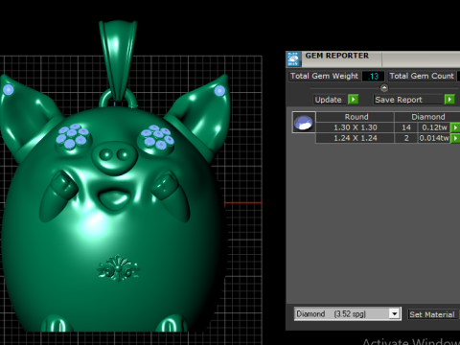Select the 1.30 X 1.30 size cell
Image resolution: width=460 pixels, height=345 pixels.
pyautogui.click(x=356, y=127)
